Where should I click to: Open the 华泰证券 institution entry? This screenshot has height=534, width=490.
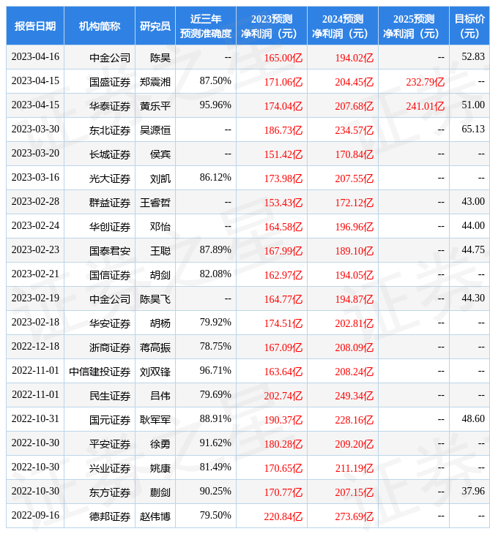(110, 106)
